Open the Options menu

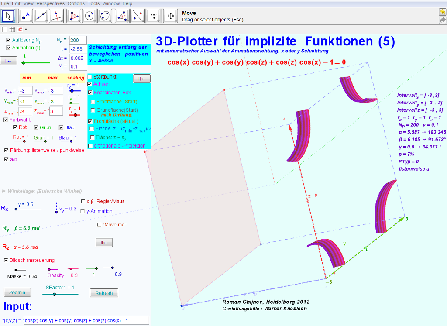click(x=76, y=3)
